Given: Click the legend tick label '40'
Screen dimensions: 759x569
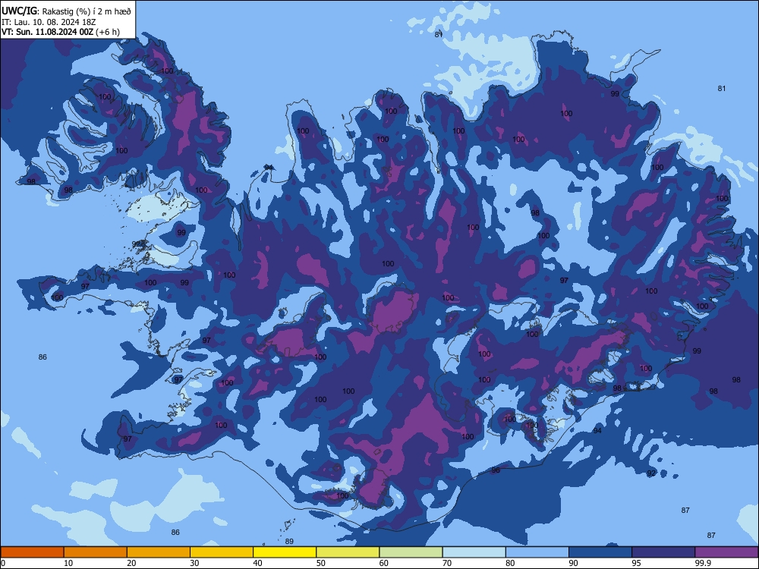Looking at the screenshot, I should pyautogui.click(x=257, y=563).
